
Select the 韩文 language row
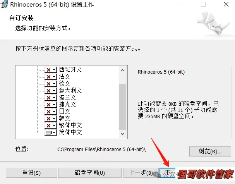click(65, 119)
